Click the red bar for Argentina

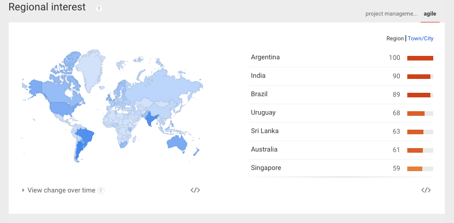pyautogui.click(x=420, y=58)
